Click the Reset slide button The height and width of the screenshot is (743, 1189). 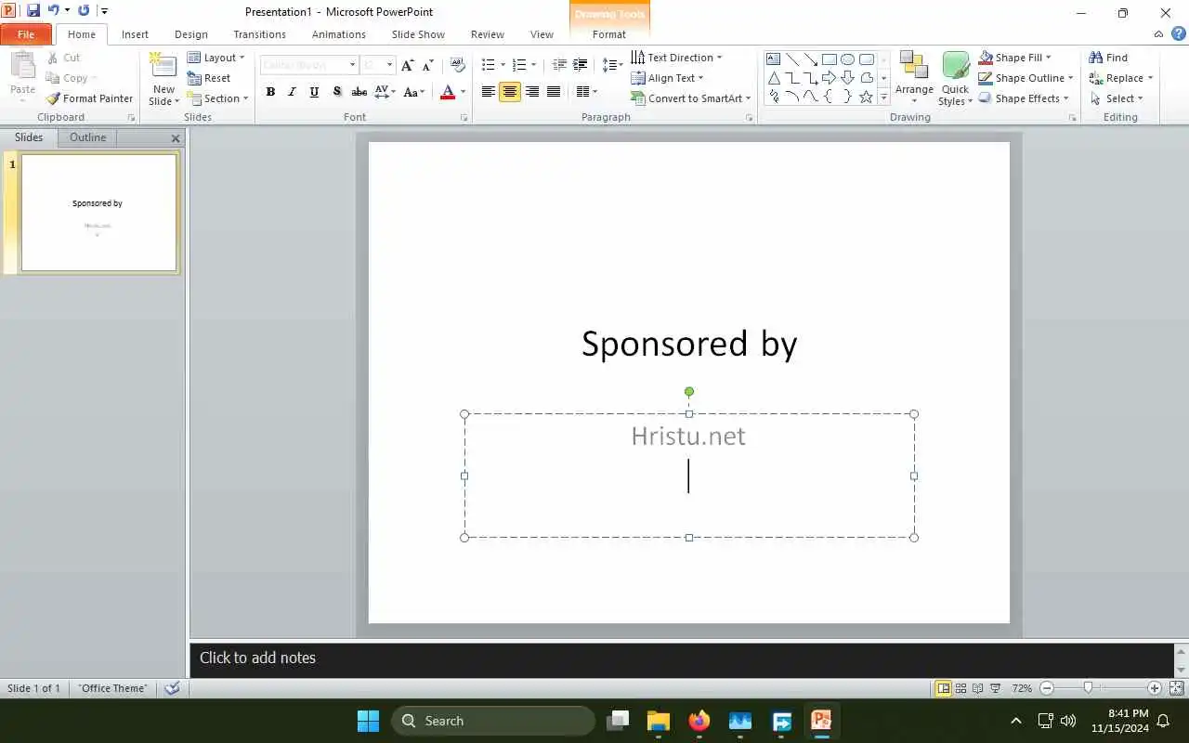[x=209, y=78]
